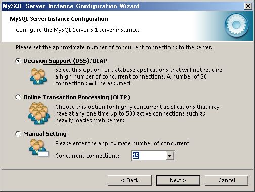Click the Concurrent connections label
Image resolution: width=255 pixels, height=192 pixels.
87,156
